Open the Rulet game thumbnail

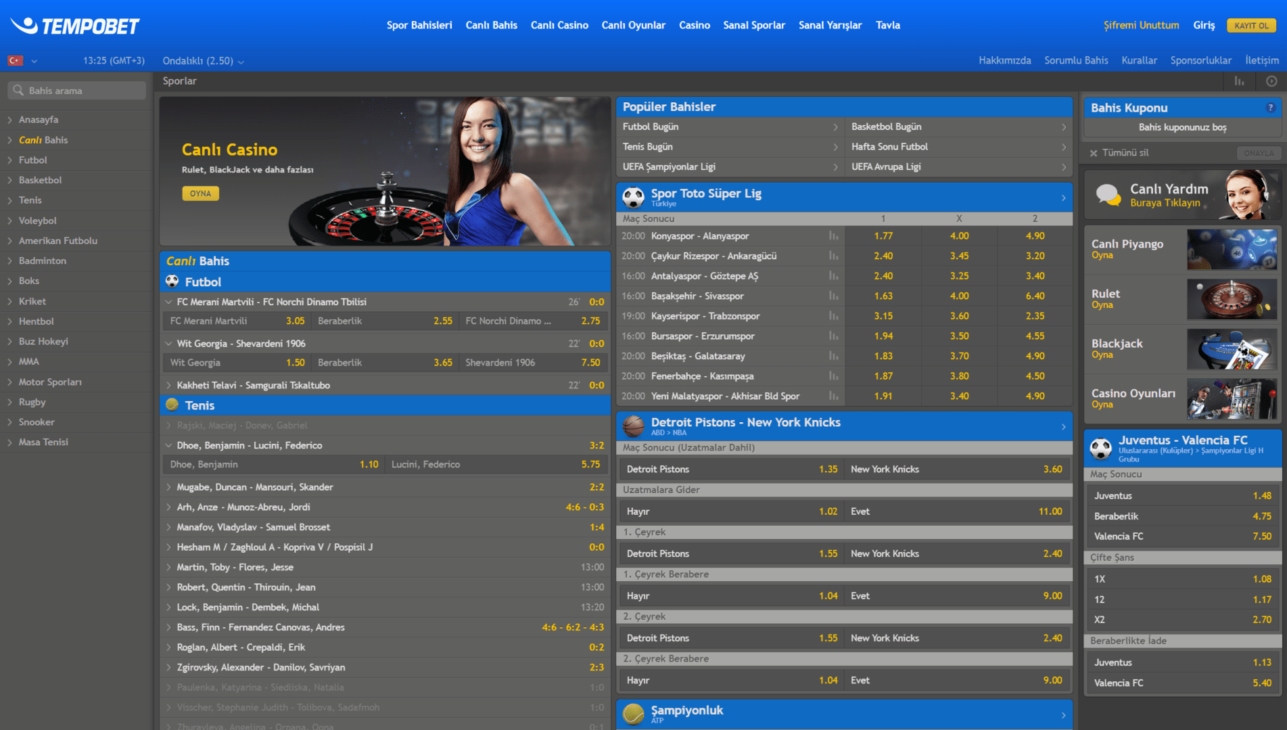[x=1232, y=299]
